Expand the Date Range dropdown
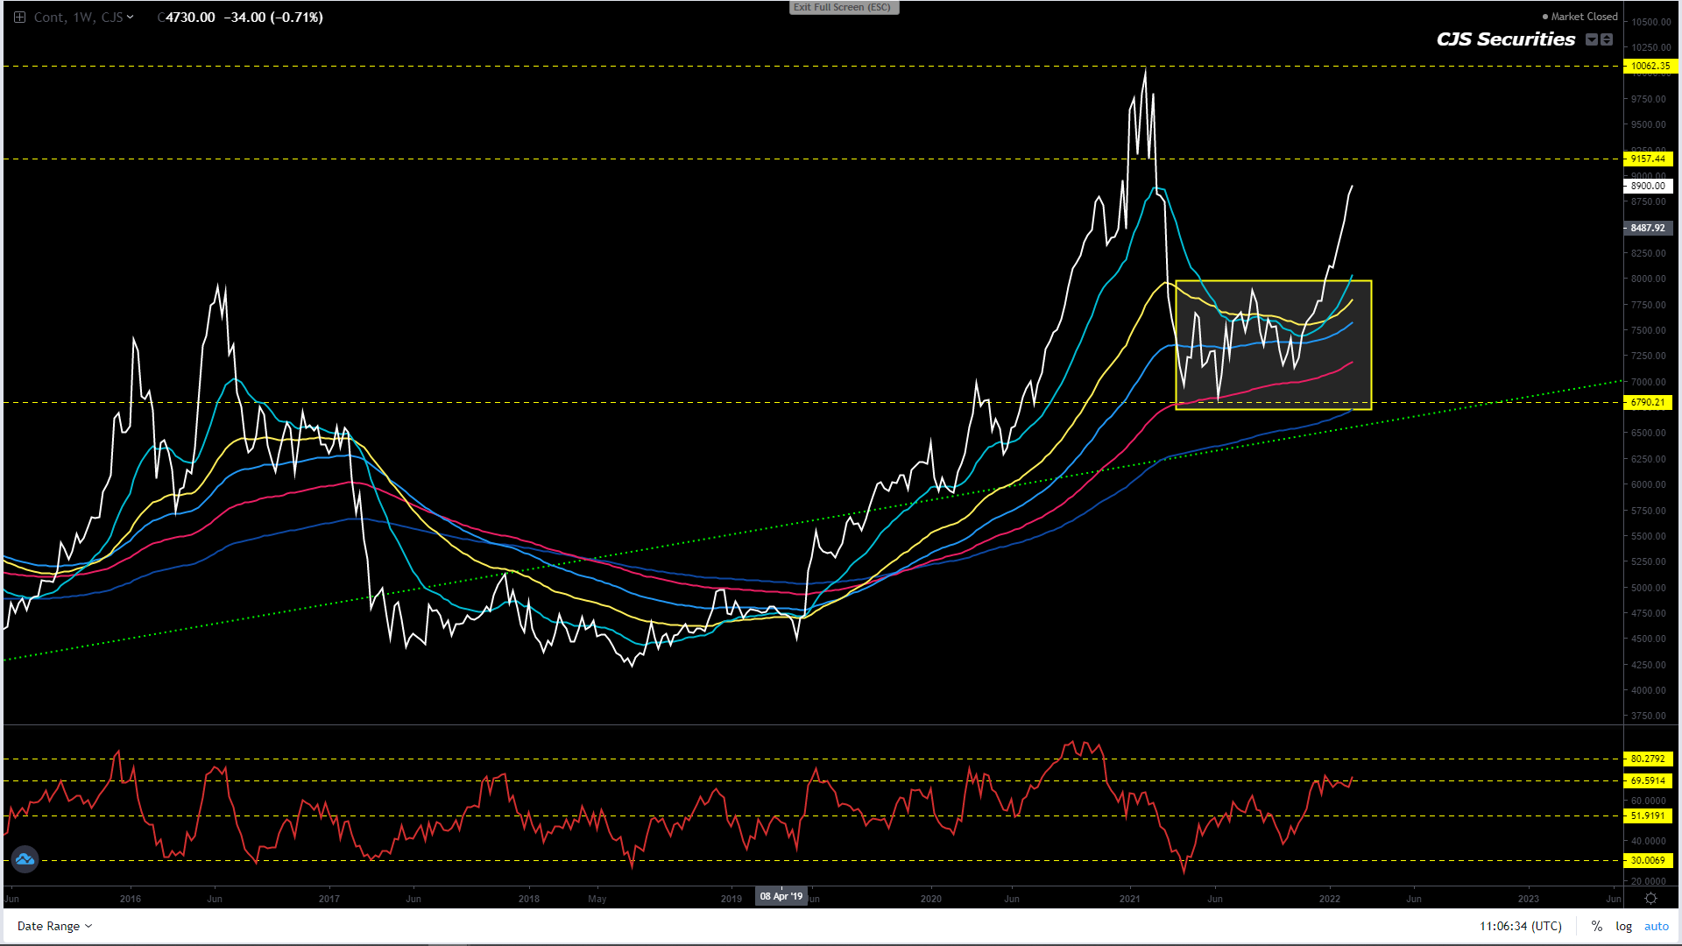 54,926
